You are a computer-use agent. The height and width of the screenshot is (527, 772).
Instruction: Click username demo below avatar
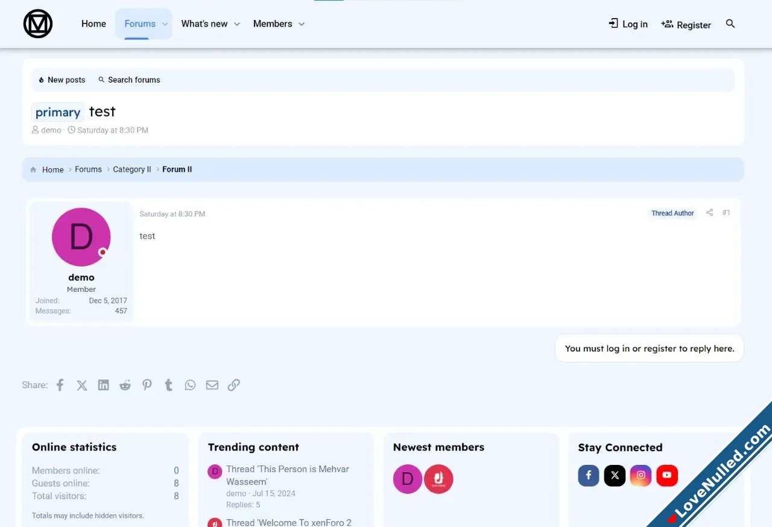point(81,277)
